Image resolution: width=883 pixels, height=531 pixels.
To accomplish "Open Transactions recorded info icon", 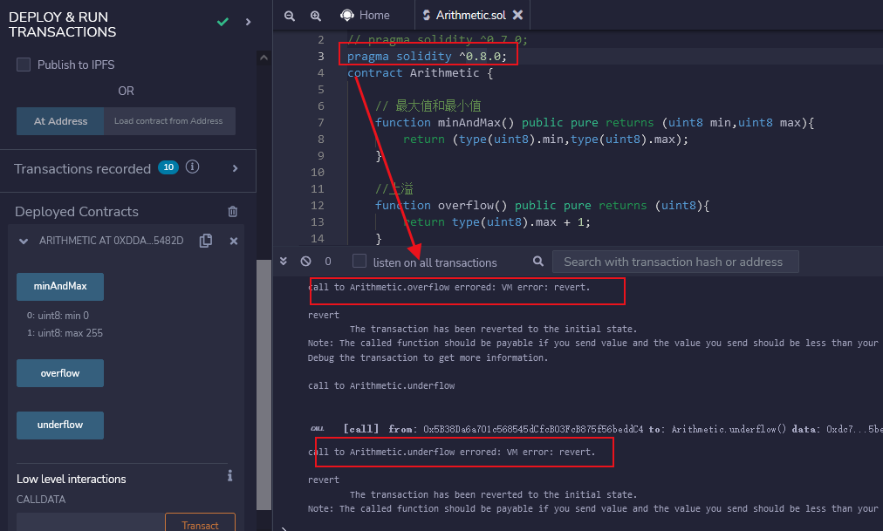I will 193,167.
